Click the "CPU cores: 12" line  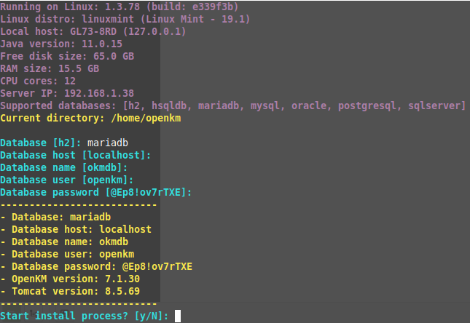[x=38, y=81]
